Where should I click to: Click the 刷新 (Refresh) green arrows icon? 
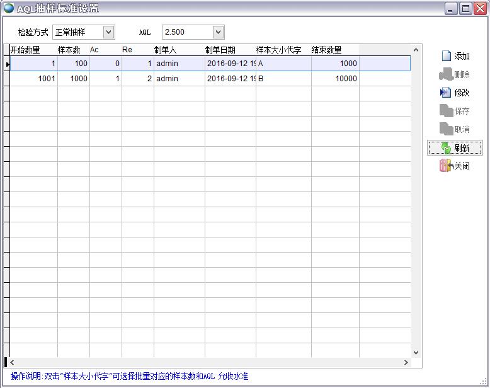point(446,148)
